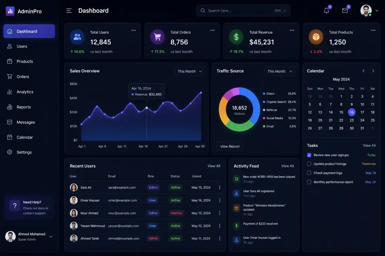Click the Total Orders cart icon
The height and width of the screenshot is (256, 385).
point(157,37)
